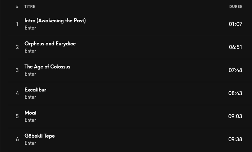The height and width of the screenshot is (152, 252).
Task: Click track number 3
Action: (17, 70)
